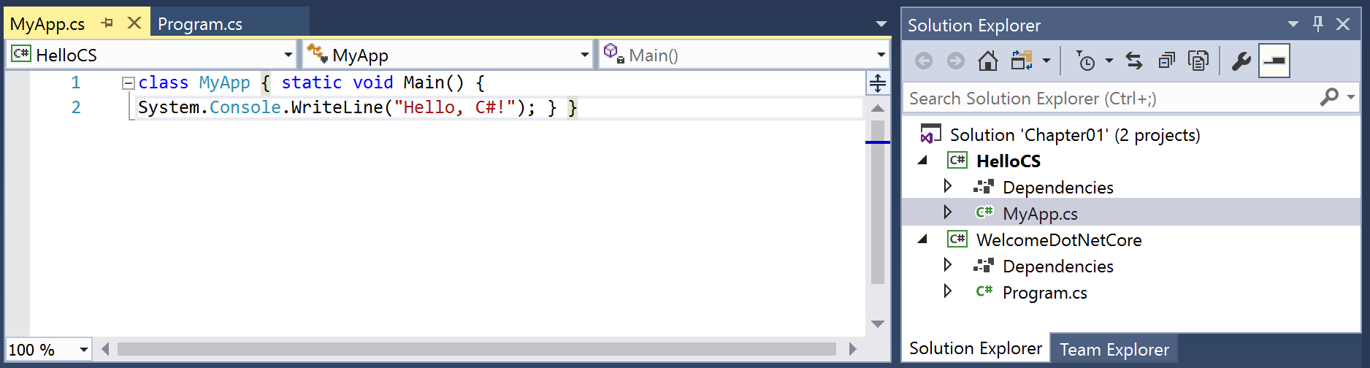Click the horizontal scrollbar left arrow

click(105, 349)
